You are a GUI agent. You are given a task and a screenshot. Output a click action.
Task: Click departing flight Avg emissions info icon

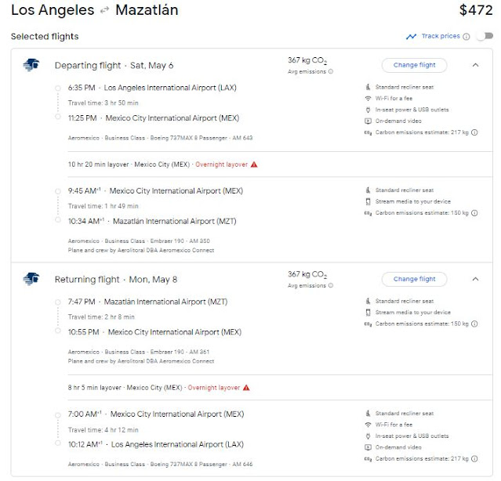coord(330,71)
